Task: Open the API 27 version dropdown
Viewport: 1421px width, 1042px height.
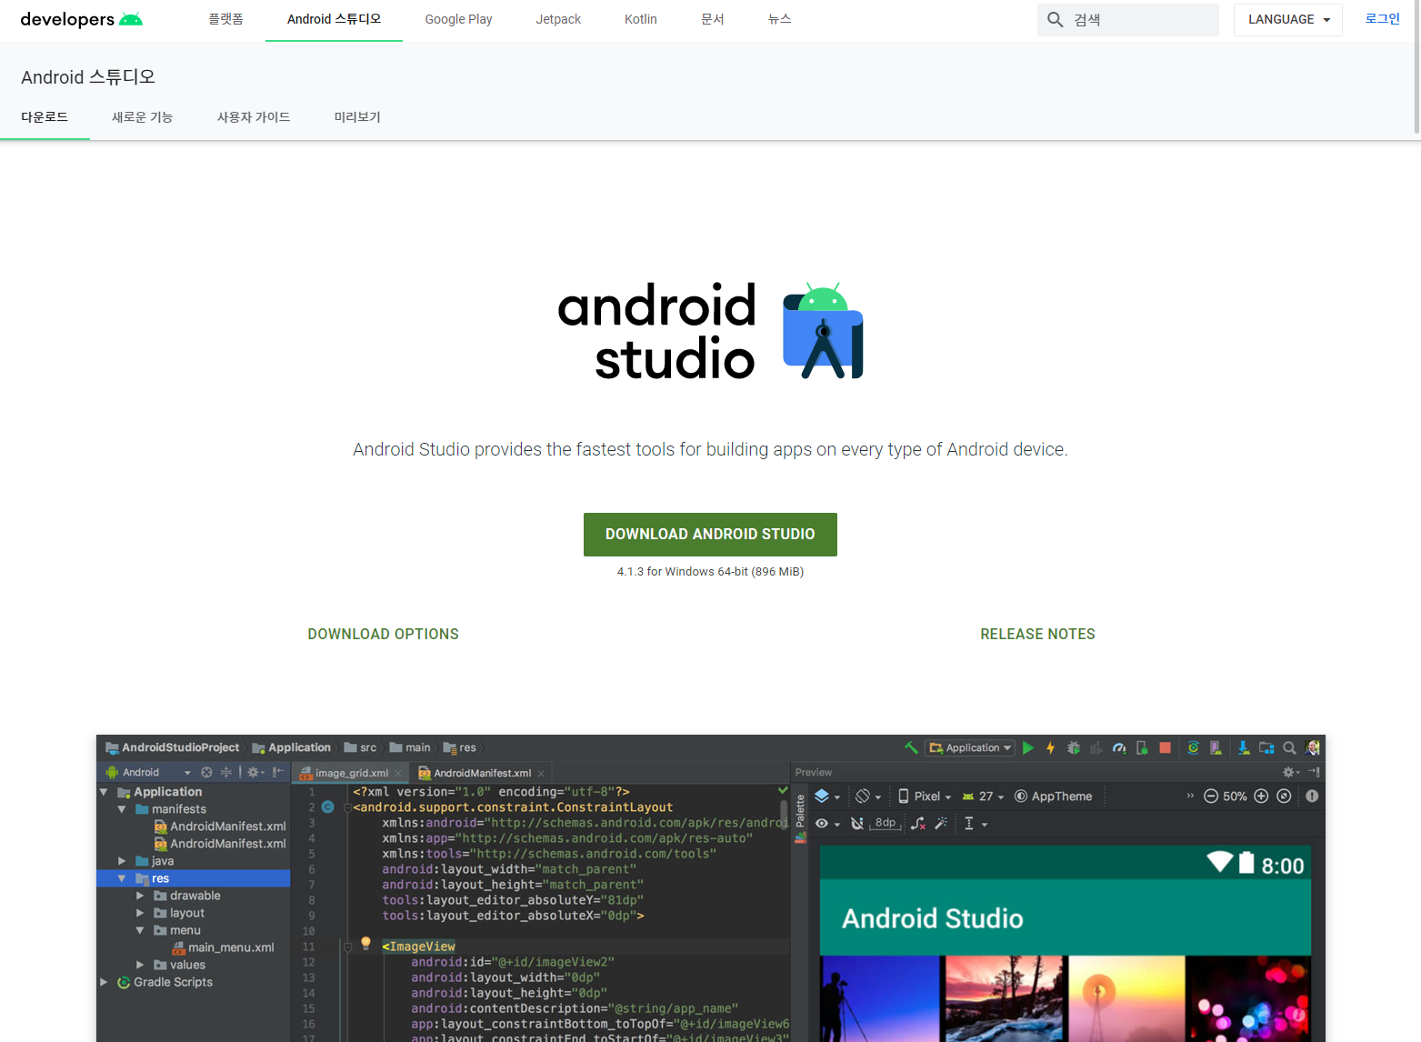Action: (x=983, y=796)
